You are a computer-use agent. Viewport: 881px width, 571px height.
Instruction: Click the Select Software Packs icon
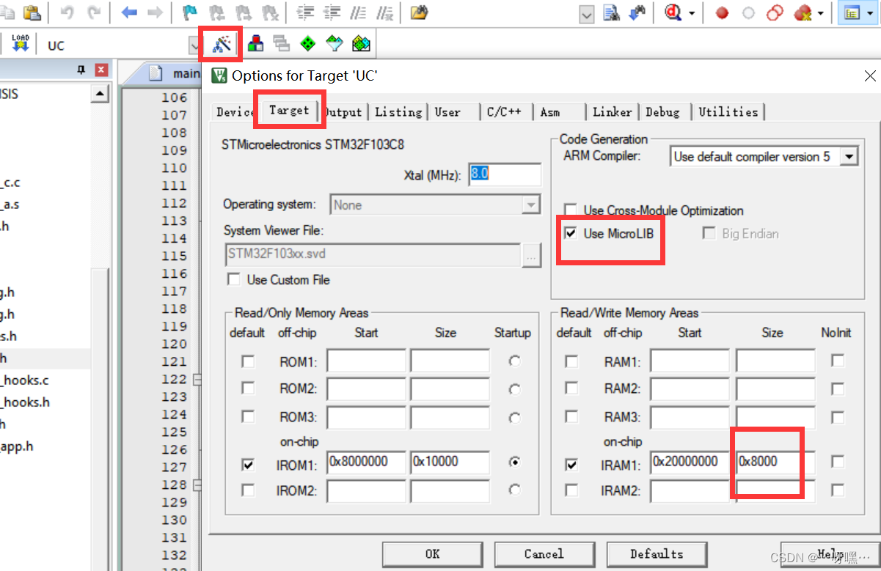(x=335, y=44)
